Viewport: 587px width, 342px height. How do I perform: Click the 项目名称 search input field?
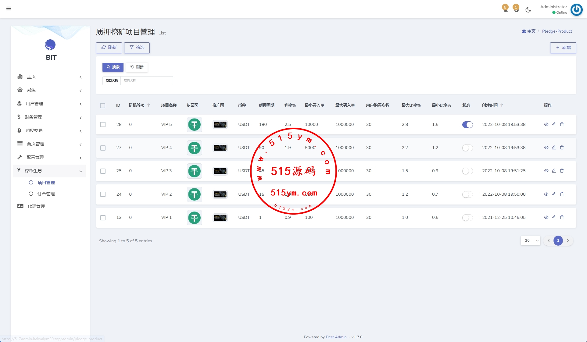pyautogui.click(x=146, y=81)
